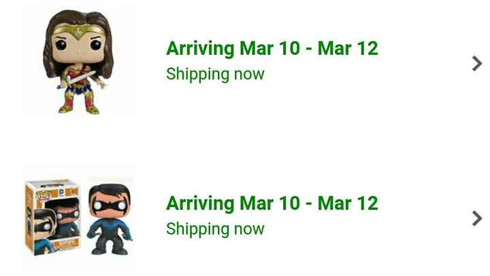This screenshot has width=490, height=276.
Task: Expand Wonder Woman order with right chevron
Action: coord(476,63)
